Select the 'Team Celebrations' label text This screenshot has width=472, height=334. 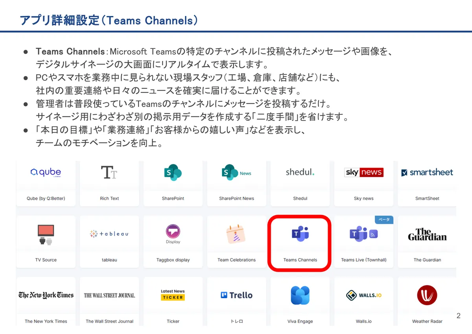[x=237, y=260]
